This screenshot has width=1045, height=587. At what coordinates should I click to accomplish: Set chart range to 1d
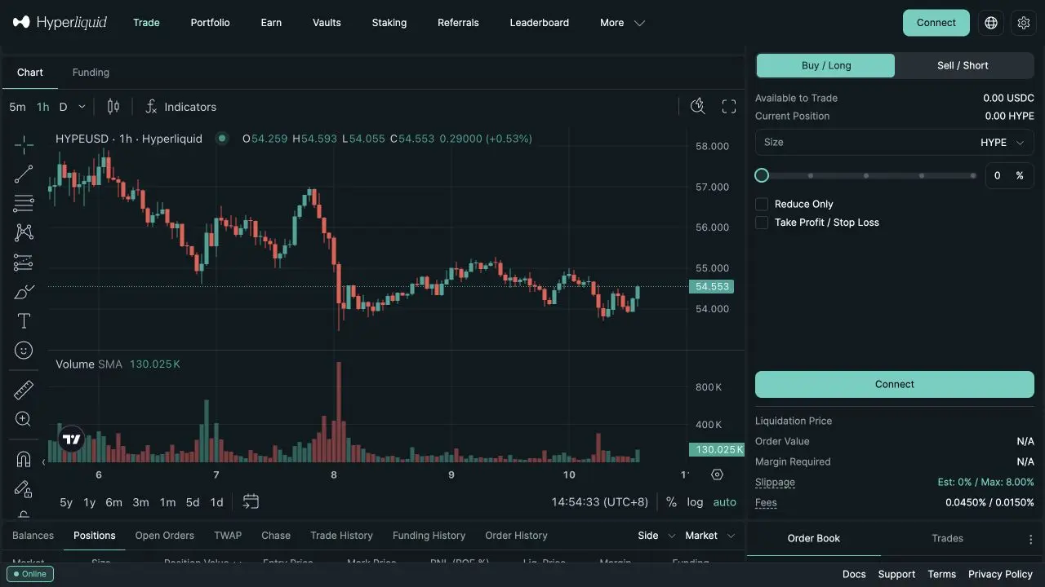click(216, 502)
